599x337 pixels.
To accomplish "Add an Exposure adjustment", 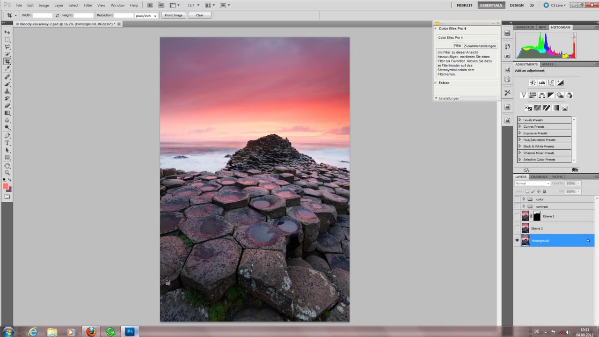I will pos(560,83).
